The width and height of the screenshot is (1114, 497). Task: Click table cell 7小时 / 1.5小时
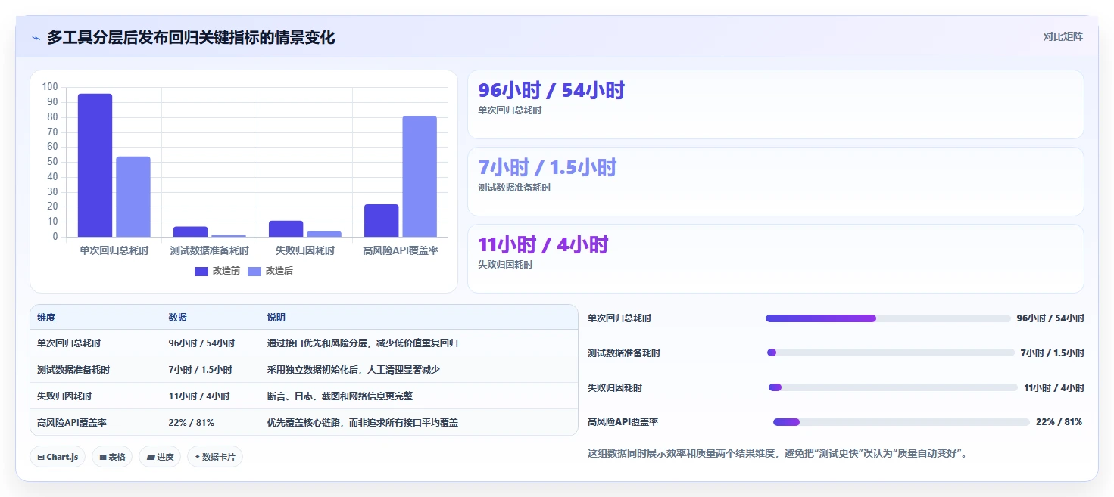(200, 370)
